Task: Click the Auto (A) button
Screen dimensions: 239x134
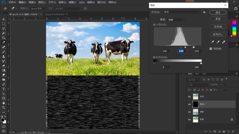Action: [x=218, y=26]
